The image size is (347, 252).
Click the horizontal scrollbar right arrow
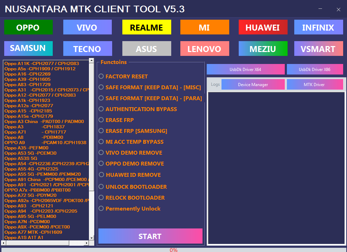pyautogui.click(x=86, y=243)
